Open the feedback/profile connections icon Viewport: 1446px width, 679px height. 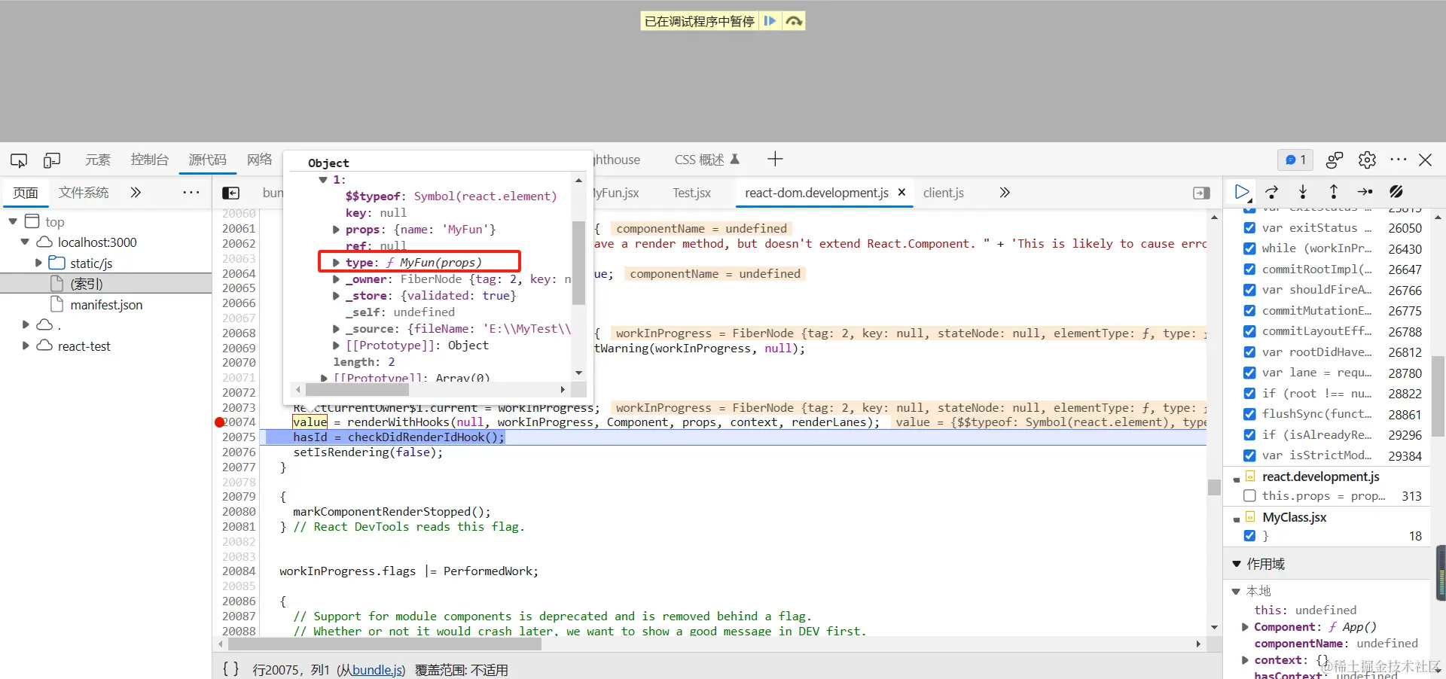tap(1335, 160)
